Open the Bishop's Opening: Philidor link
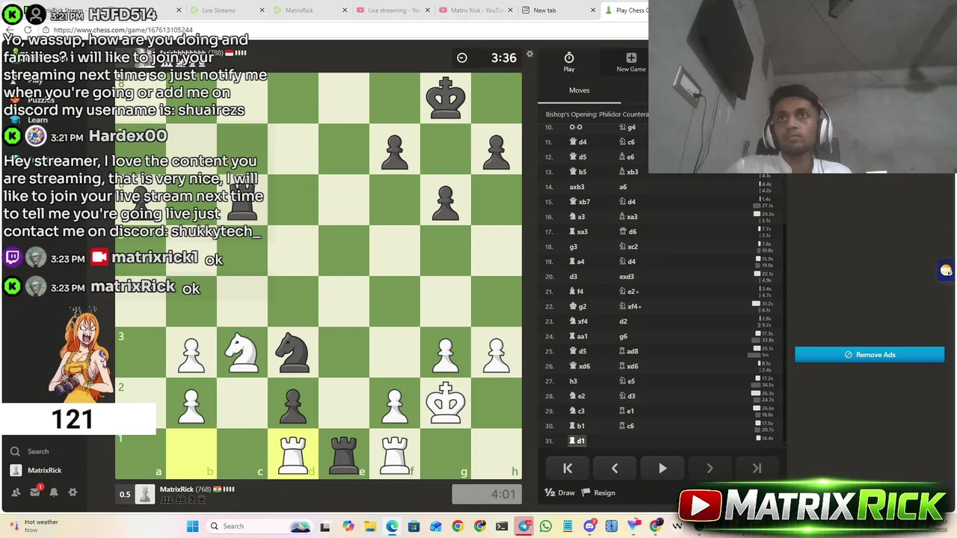The height and width of the screenshot is (538, 957). coord(597,114)
